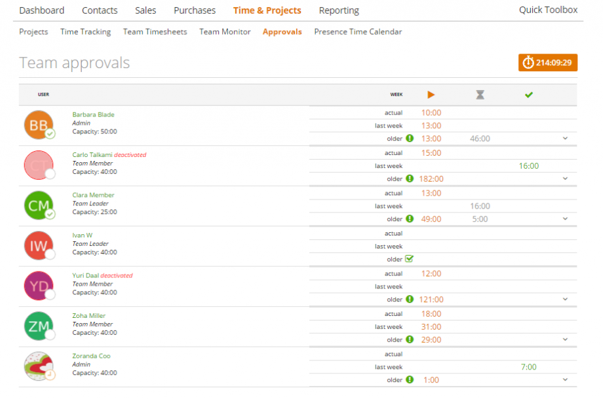Select the Presence Time Calendar tab
Image resolution: width=603 pixels, height=399 pixels.
[358, 31]
